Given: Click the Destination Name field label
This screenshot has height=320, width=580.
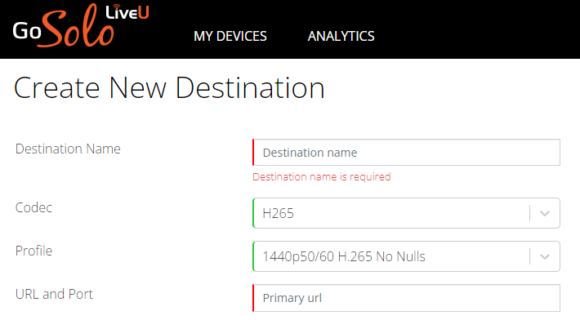Looking at the screenshot, I should (x=68, y=149).
